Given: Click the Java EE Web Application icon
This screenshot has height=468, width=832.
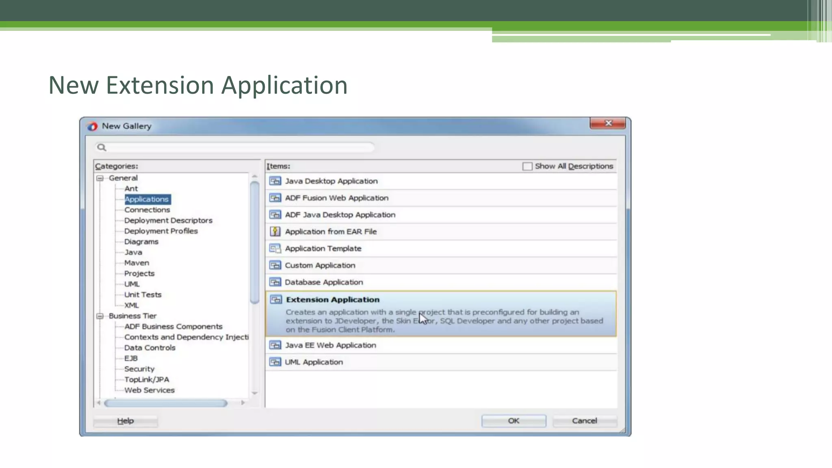Looking at the screenshot, I should [x=275, y=345].
